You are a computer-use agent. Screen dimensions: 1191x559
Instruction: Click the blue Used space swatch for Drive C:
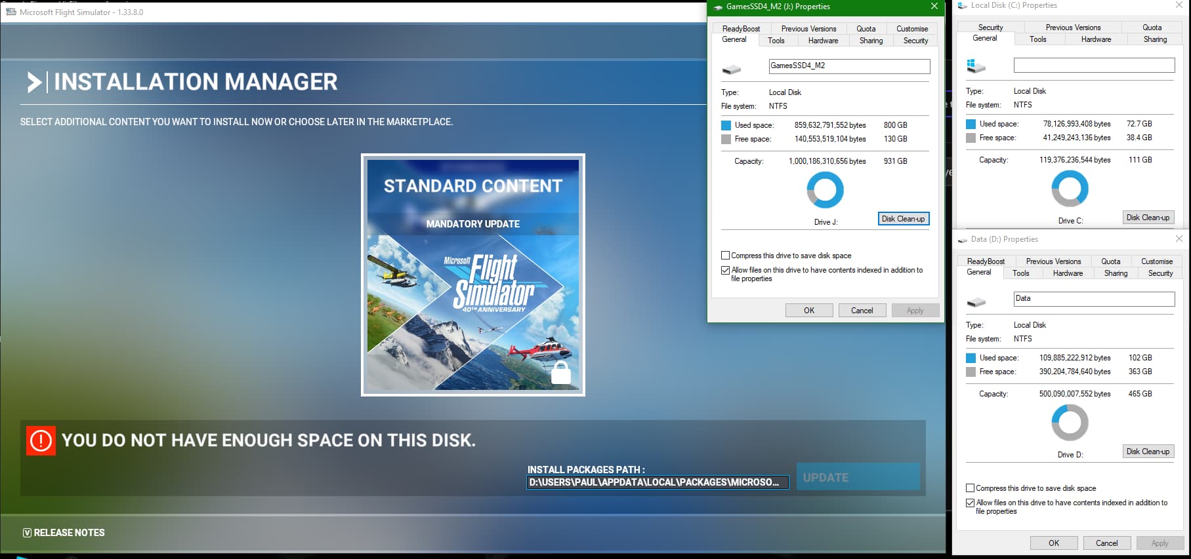point(971,124)
